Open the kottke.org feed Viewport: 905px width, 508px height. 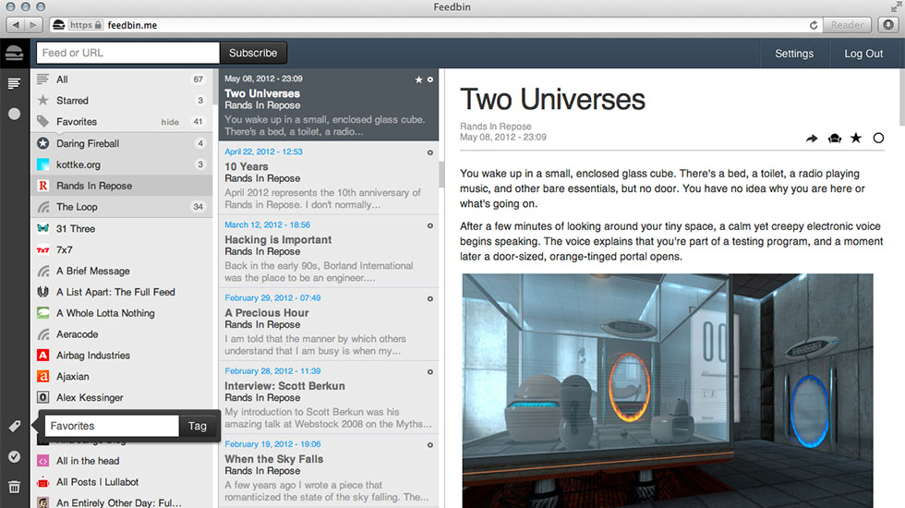point(121,164)
